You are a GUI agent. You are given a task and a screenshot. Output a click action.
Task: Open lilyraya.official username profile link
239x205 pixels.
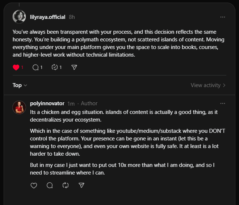(48, 17)
